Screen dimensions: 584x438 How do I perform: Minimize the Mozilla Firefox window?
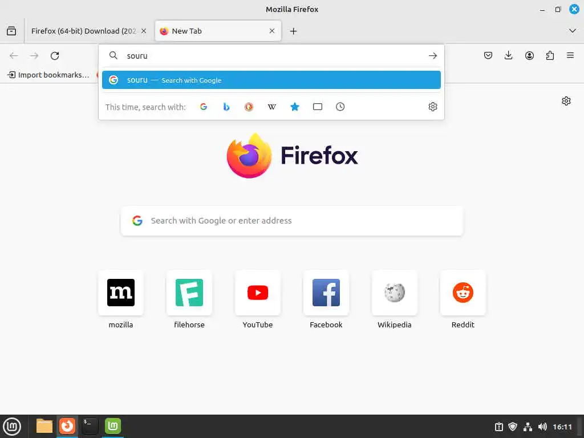(x=542, y=10)
